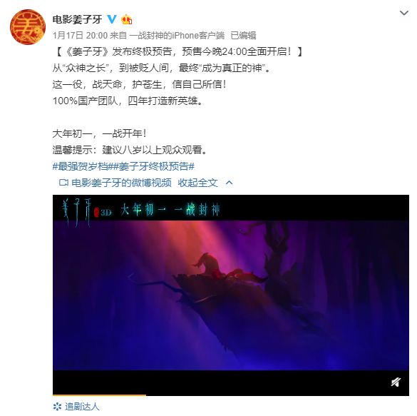
Task: Click the 已编辑 edited label
Action: click(x=243, y=35)
